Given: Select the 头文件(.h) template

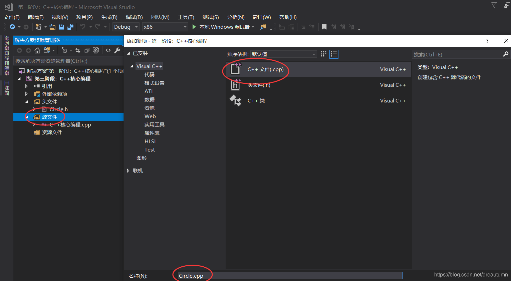Looking at the screenshot, I should click(318, 85).
